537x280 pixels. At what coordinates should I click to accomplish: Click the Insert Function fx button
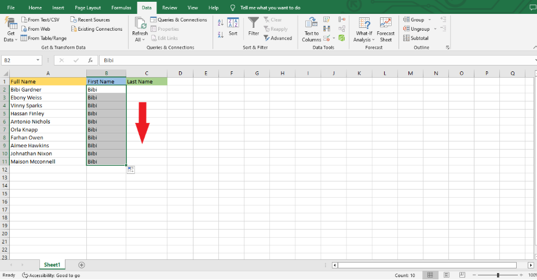pyautogui.click(x=90, y=60)
